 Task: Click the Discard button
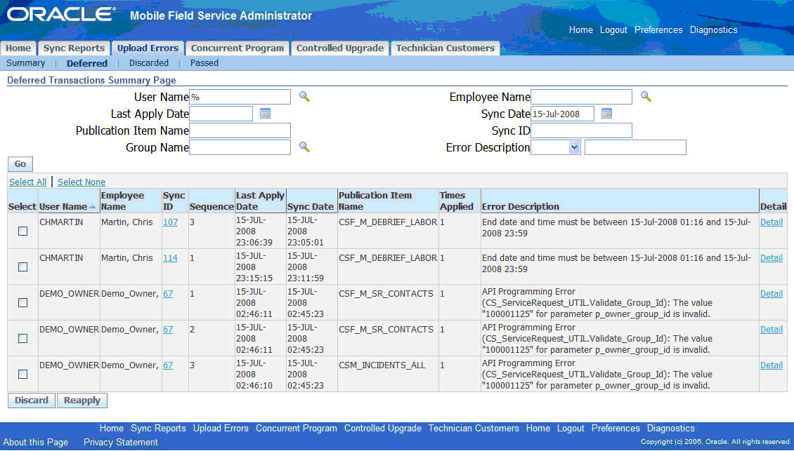pyautogui.click(x=32, y=400)
